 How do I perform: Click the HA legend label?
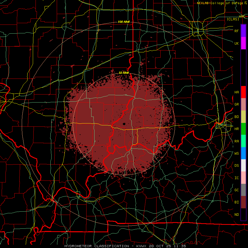click(x=237, y=92)
